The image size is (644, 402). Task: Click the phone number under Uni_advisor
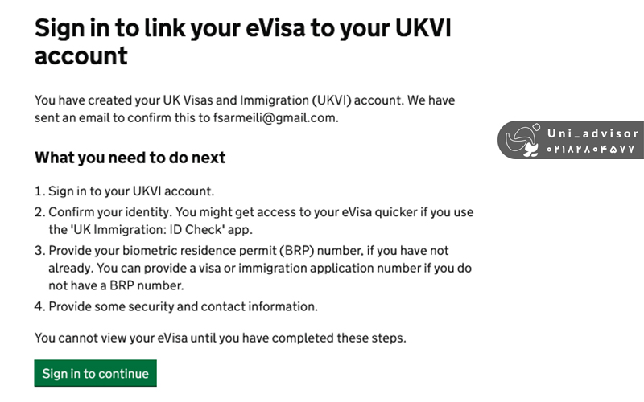coord(592,150)
